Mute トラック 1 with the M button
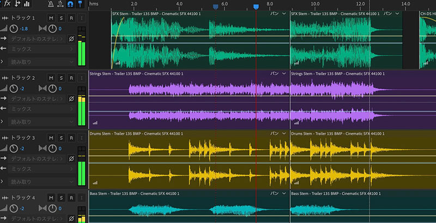The image size is (436, 223). click(51, 18)
